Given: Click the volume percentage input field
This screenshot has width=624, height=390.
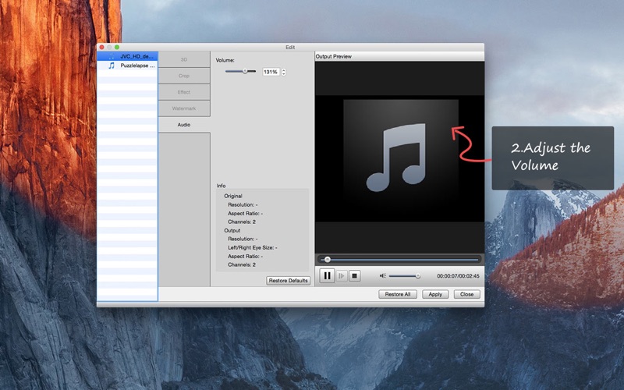Looking at the screenshot, I should click(271, 72).
